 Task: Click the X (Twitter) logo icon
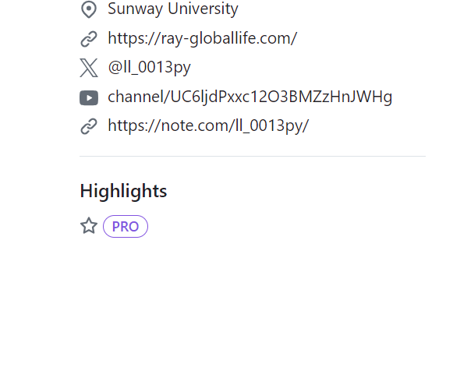[x=89, y=68]
